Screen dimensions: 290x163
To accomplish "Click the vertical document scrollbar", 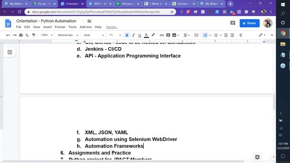I will pyautogui.click(x=274, y=101).
